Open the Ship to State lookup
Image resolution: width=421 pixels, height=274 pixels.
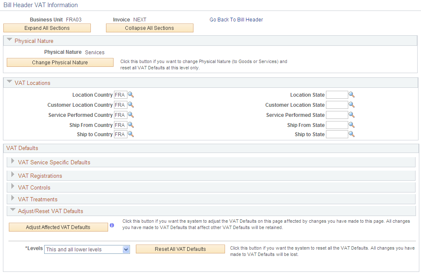[x=352, y=134]
